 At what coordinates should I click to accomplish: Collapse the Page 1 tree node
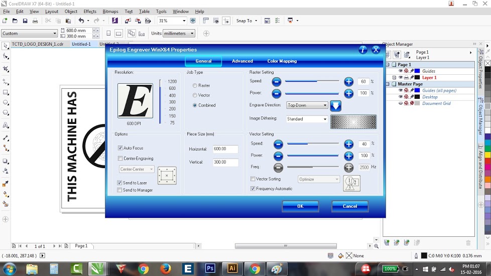pyautogui.click(x=388, y=64)
